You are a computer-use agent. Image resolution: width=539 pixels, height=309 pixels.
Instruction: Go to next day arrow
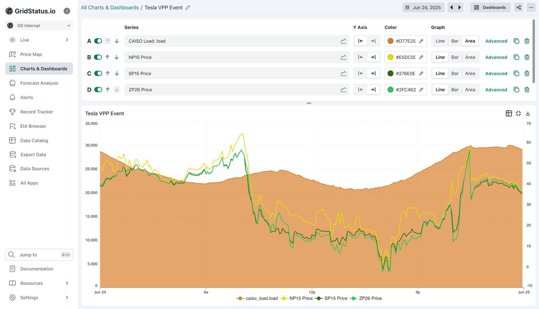pyautogui.click(x=459, y=8)
